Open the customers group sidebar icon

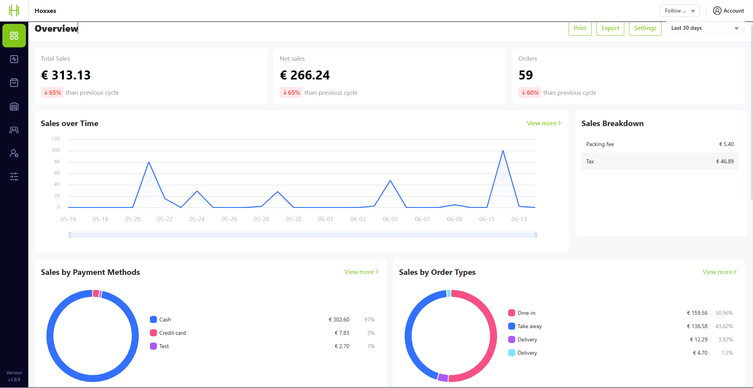click(x=14, y=130)
